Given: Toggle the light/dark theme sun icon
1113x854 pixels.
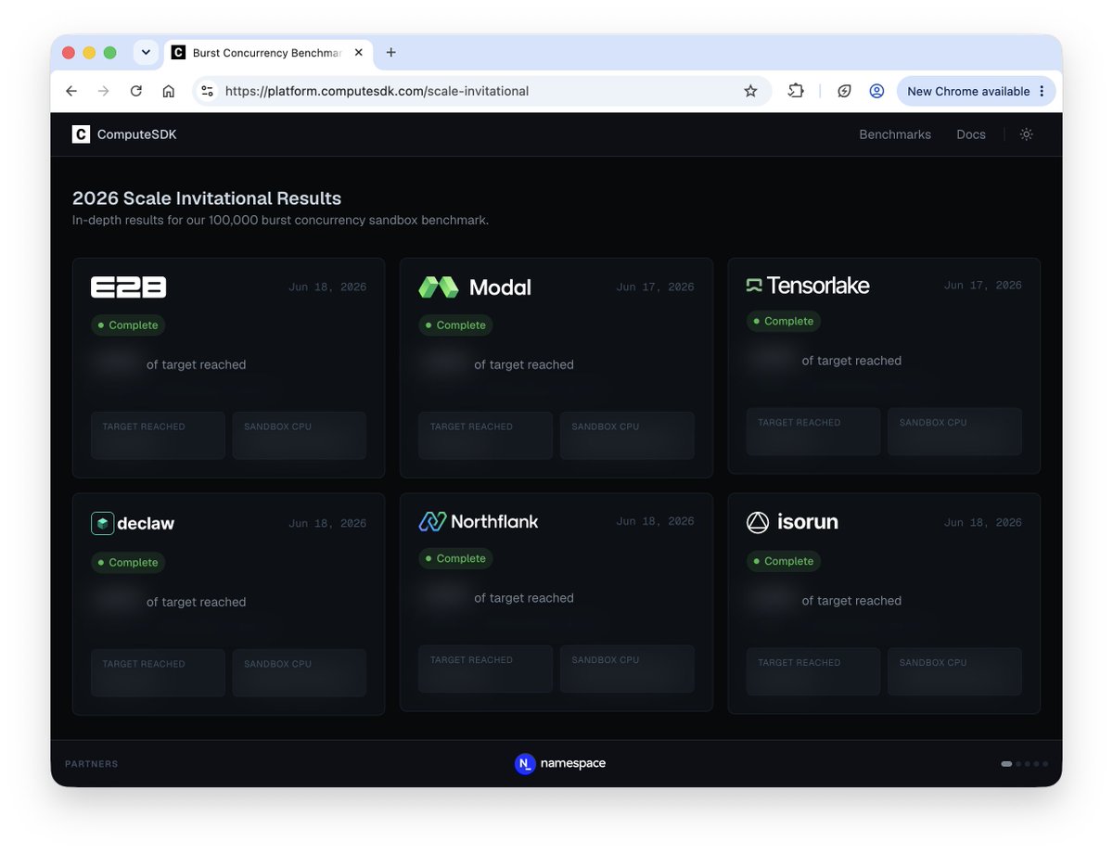Looking at the screenshot, I should tap(1026, 134).
